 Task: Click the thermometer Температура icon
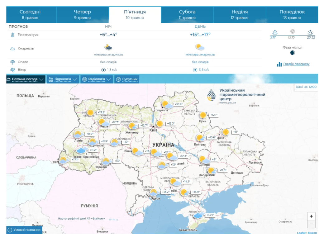[x=12, y=35]
